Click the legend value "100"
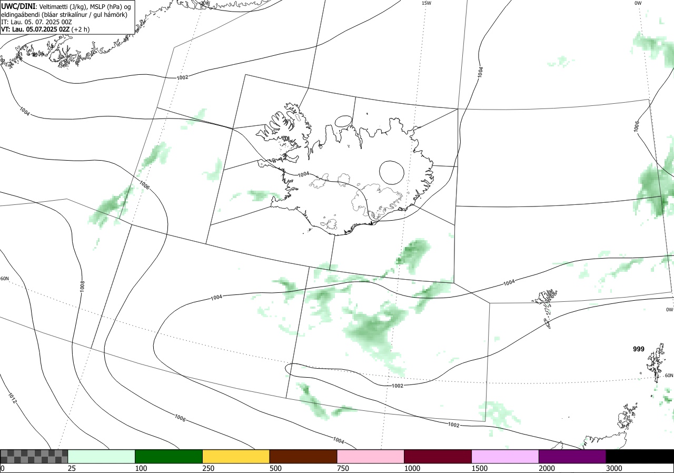Screen dimensions: 674x473 tap(141, 468)
